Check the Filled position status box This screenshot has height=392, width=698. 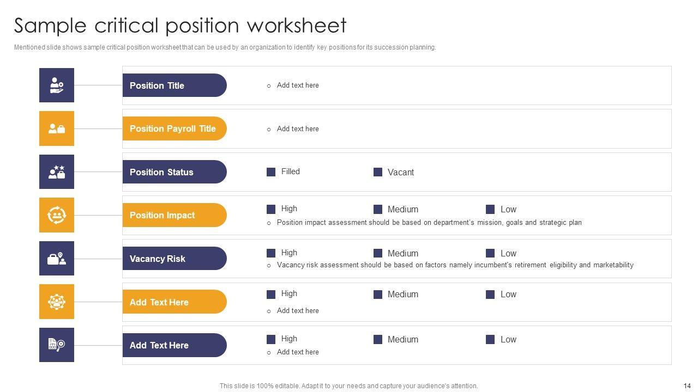coord(271,172)
